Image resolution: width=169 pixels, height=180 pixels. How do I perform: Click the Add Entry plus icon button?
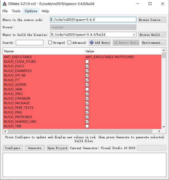point(100,43)
